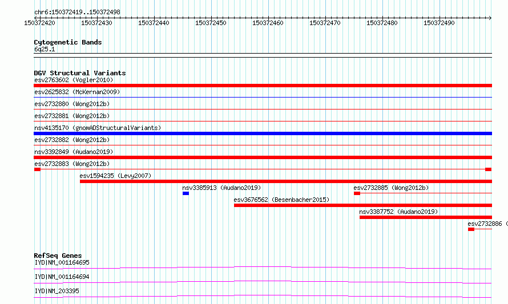Click the esv2732886 red start block
Image resolution: width=508 pixels, height=304 pixels.
471,229
